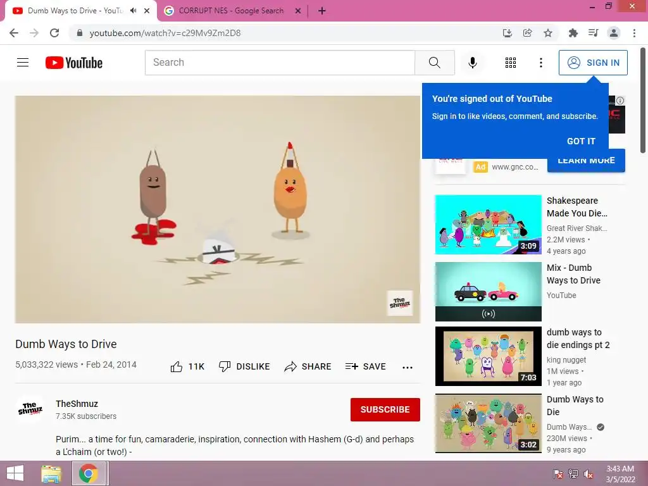Click Chrome icon in taskbar
This screenshot has height=486, width=648.
(x=89, y=473)
